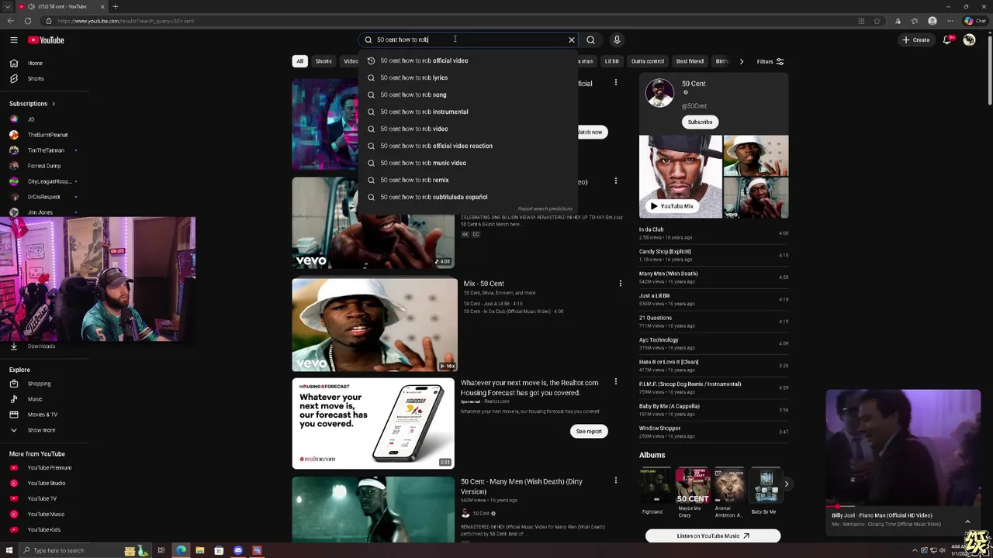993x558 pixels.
Task: Expand the Piano Man miniplayer chevron
Action: [967, 522]
